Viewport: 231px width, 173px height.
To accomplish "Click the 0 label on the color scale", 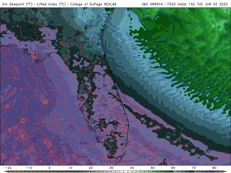I will [49, 168].
